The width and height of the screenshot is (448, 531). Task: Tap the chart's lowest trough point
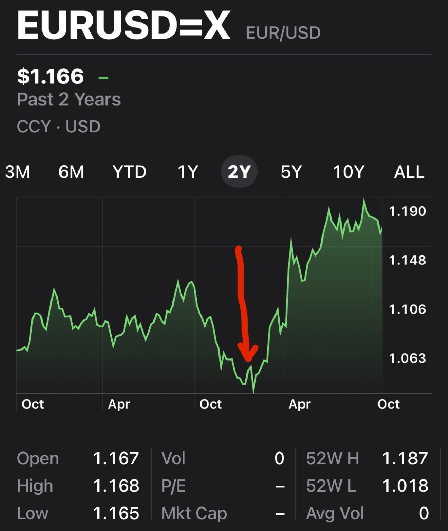tap(253, 392)
